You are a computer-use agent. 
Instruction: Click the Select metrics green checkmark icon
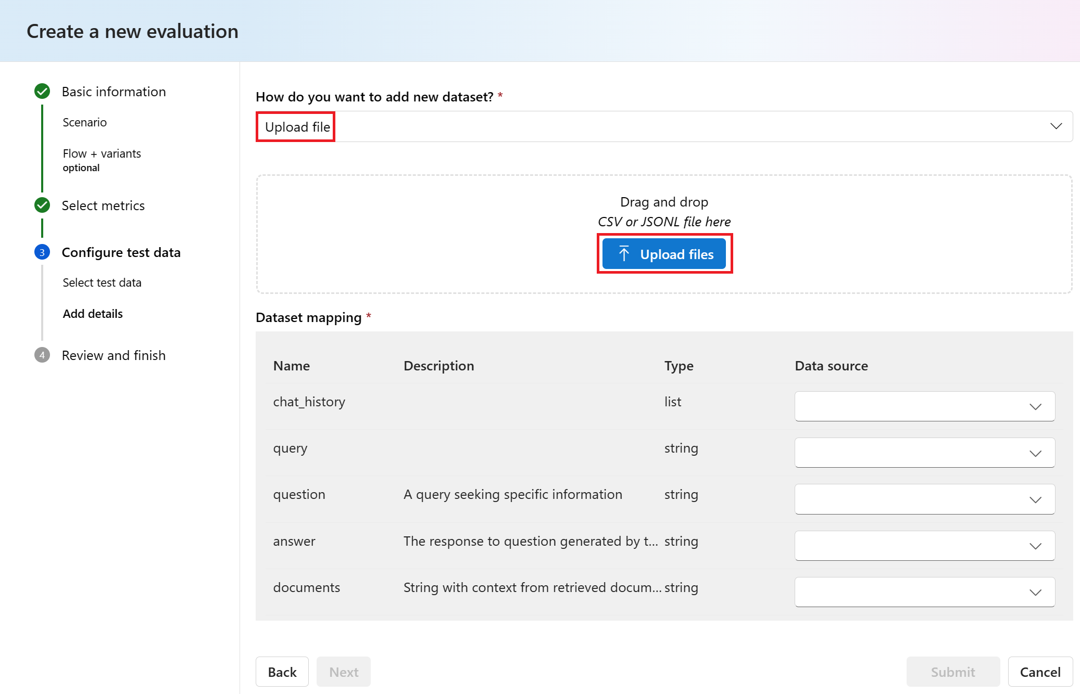(x=42, y=205)
